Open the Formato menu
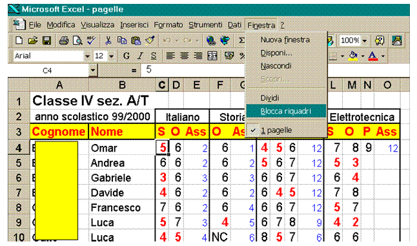This screenshot has height=246, width=417. pos(168,25)
